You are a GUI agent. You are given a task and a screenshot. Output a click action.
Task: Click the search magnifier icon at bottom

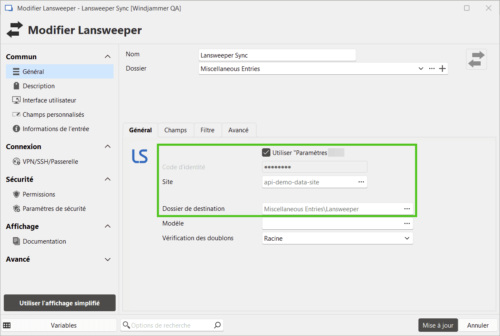[x=217, y=325]
